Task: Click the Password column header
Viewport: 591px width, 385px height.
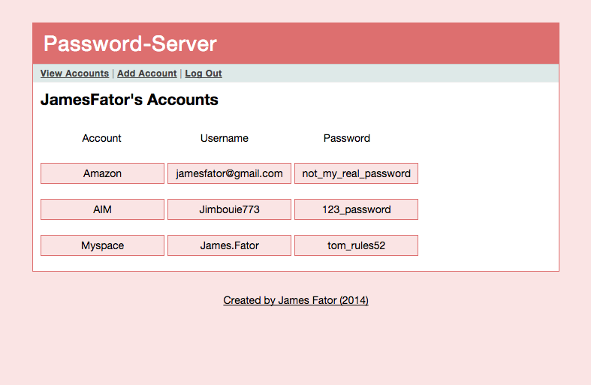Action: 347,138
